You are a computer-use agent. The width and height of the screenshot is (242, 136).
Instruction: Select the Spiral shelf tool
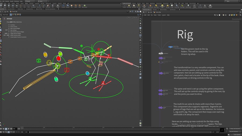(x=76, y=6)
